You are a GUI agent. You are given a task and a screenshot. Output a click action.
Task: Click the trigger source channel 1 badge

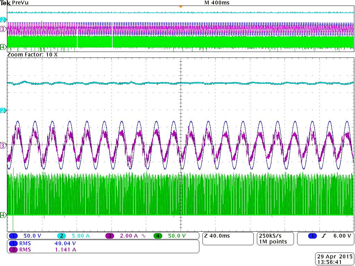click(x=313, y=236)
